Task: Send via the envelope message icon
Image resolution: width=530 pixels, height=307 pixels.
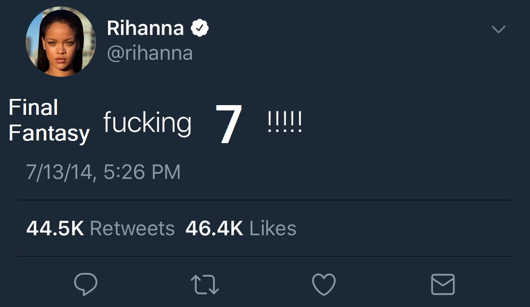Action: click(443, 284)
